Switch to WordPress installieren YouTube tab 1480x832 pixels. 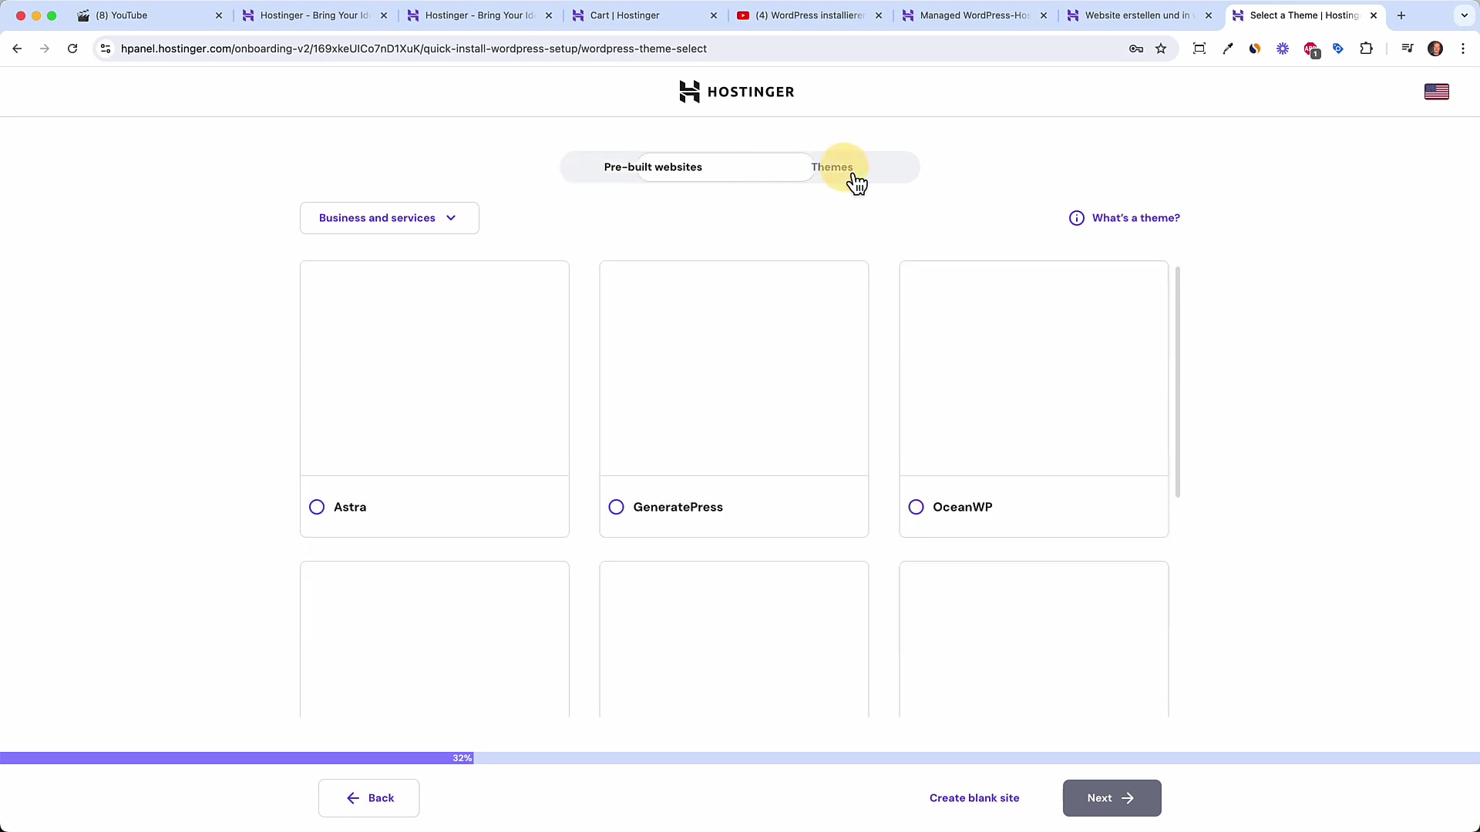pos(810,15)
